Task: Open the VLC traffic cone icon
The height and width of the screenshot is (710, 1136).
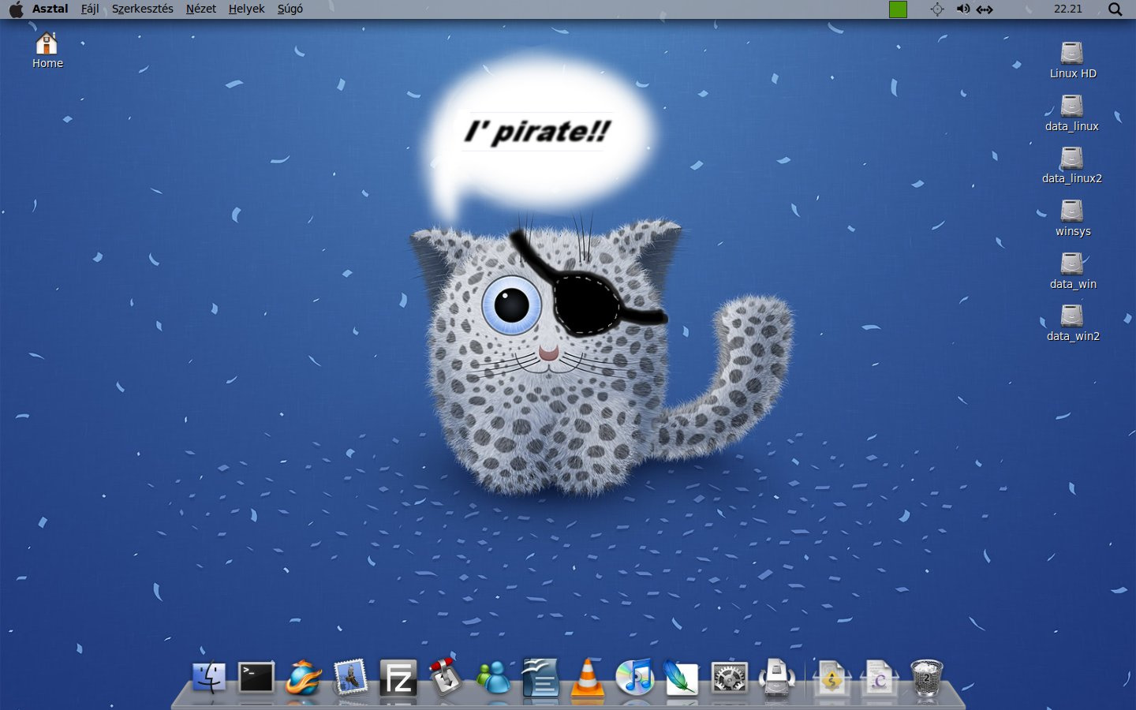Action: click(x=588, y=678)
